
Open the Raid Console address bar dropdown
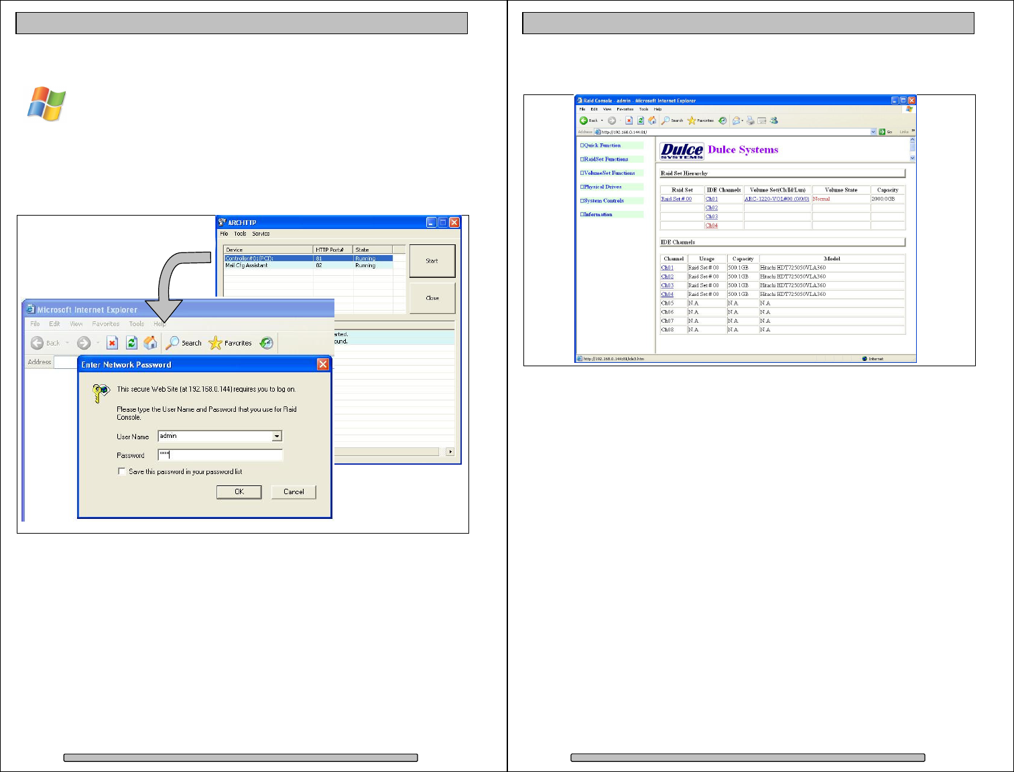coord(873,132)
